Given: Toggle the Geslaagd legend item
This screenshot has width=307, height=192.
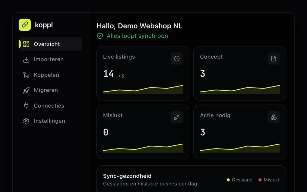Looking at the screenshot, I should 239,180.
